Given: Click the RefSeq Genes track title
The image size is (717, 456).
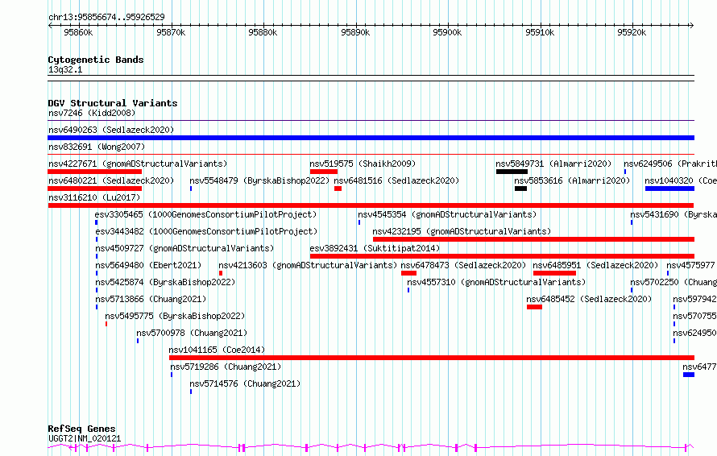Looking at the screenshot, I should [81, 429].
